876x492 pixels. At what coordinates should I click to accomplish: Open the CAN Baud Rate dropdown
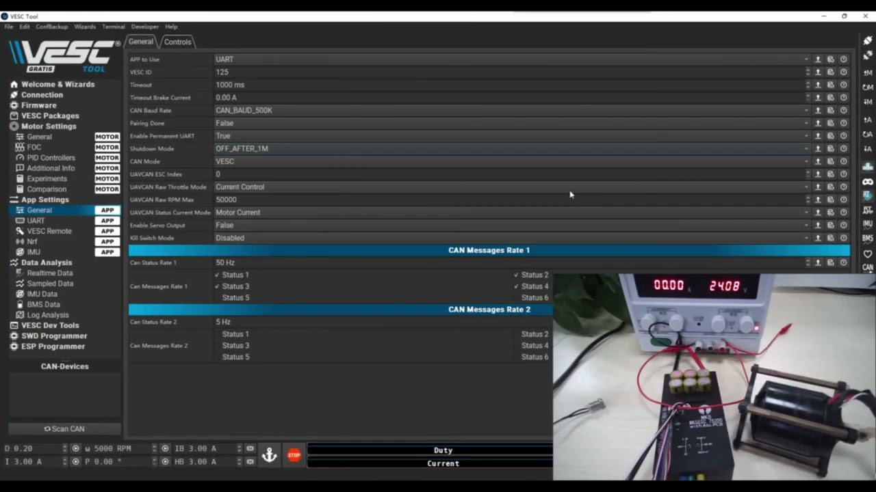pos(512,110)
